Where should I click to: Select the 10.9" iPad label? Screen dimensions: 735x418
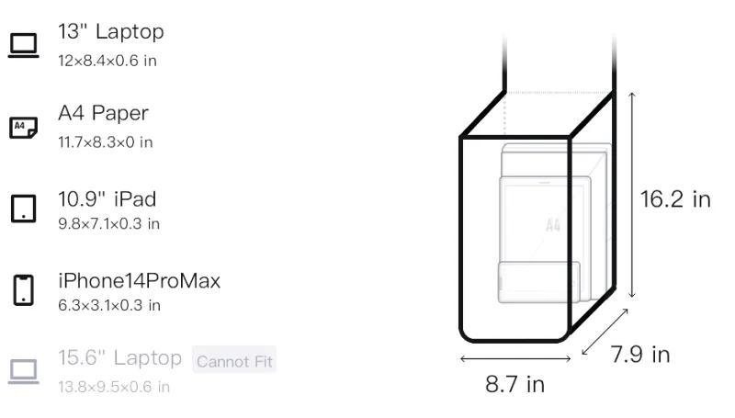tap(107, 198)
